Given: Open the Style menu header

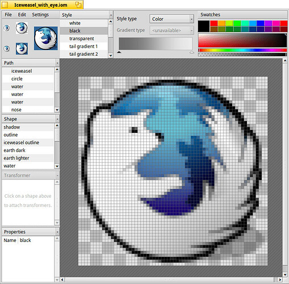Looking at the screenshot, I should click(x=86, y=15).
